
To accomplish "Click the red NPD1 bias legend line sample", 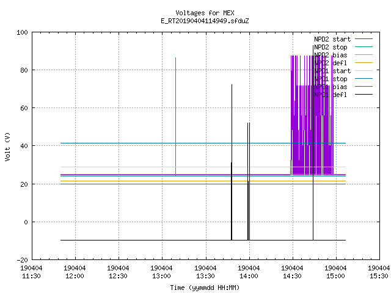I will [x=364, y=87].
